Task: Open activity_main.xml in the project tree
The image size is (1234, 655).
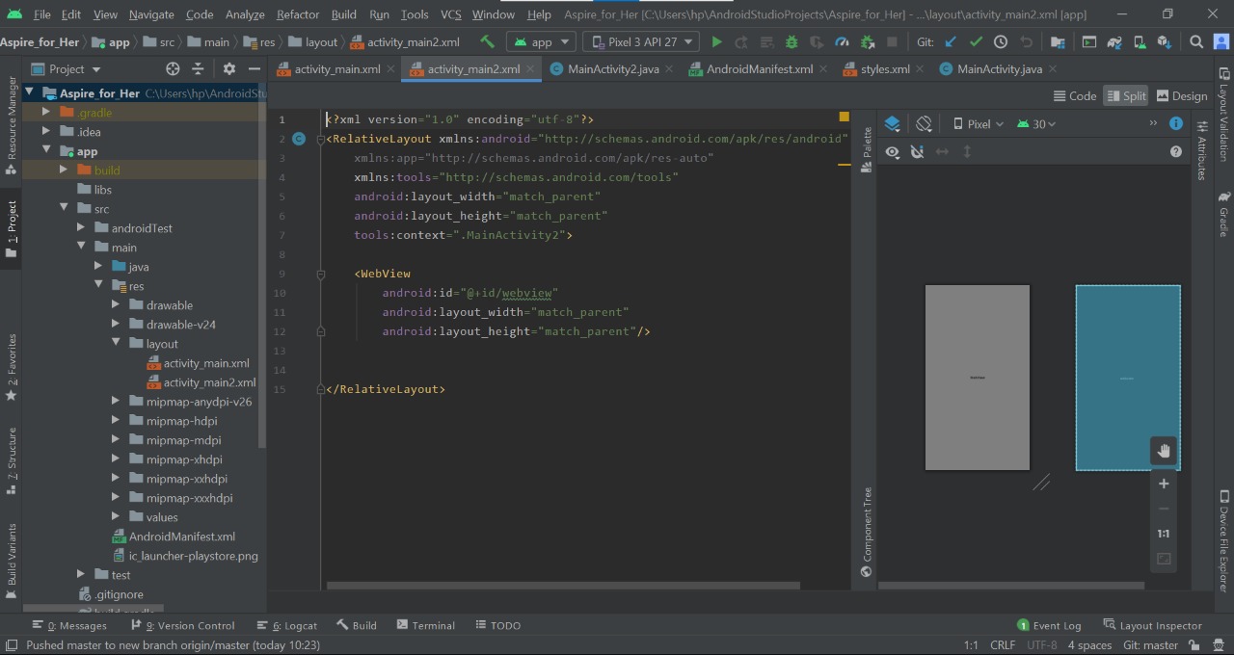Action: pyautogui.click(x=205, y=363)
